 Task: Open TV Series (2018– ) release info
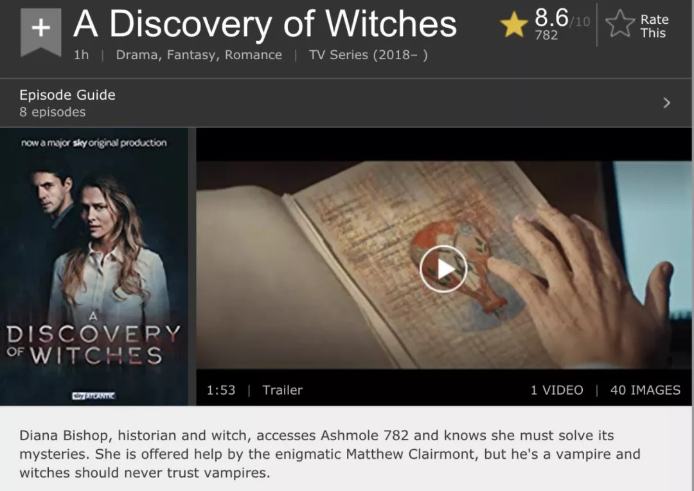point(368,55)
